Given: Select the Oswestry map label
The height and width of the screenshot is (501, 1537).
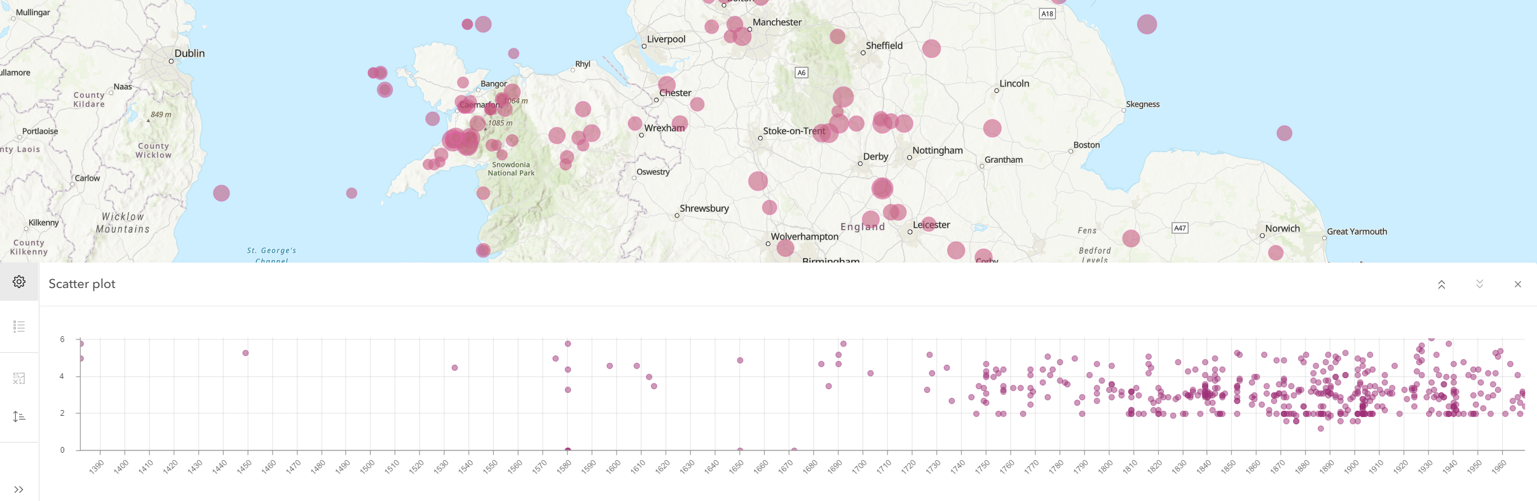Looking at the screenshot, I should pos(653,172).
